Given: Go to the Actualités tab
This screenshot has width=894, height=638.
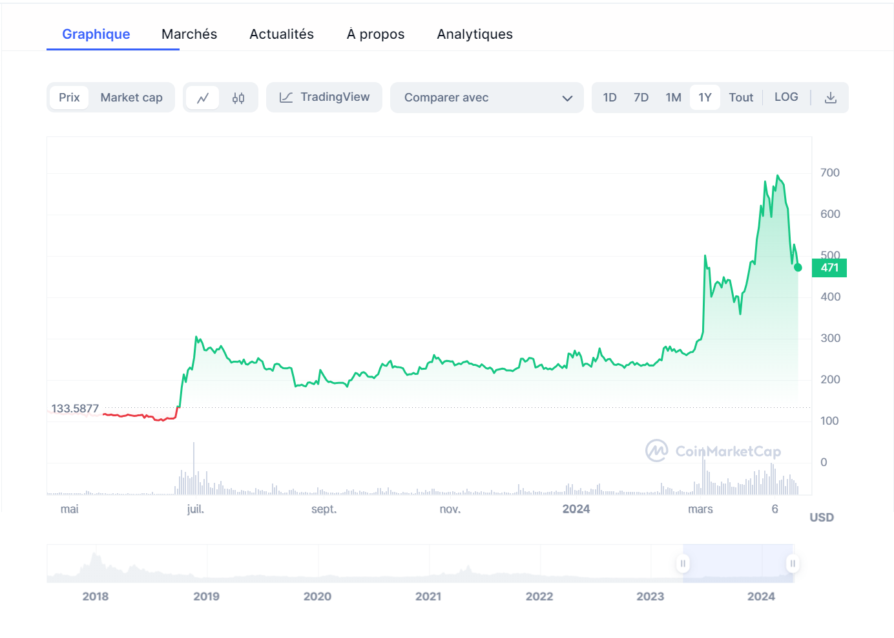Looking at the screenshot, I should tap(282, 34).
